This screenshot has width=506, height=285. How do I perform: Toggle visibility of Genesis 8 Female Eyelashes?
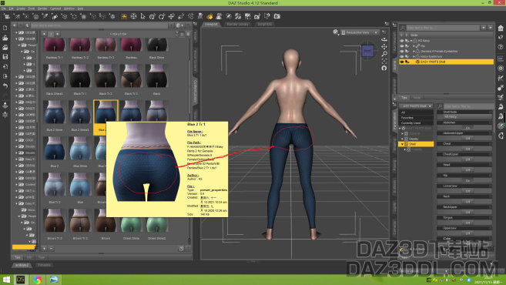402,52
